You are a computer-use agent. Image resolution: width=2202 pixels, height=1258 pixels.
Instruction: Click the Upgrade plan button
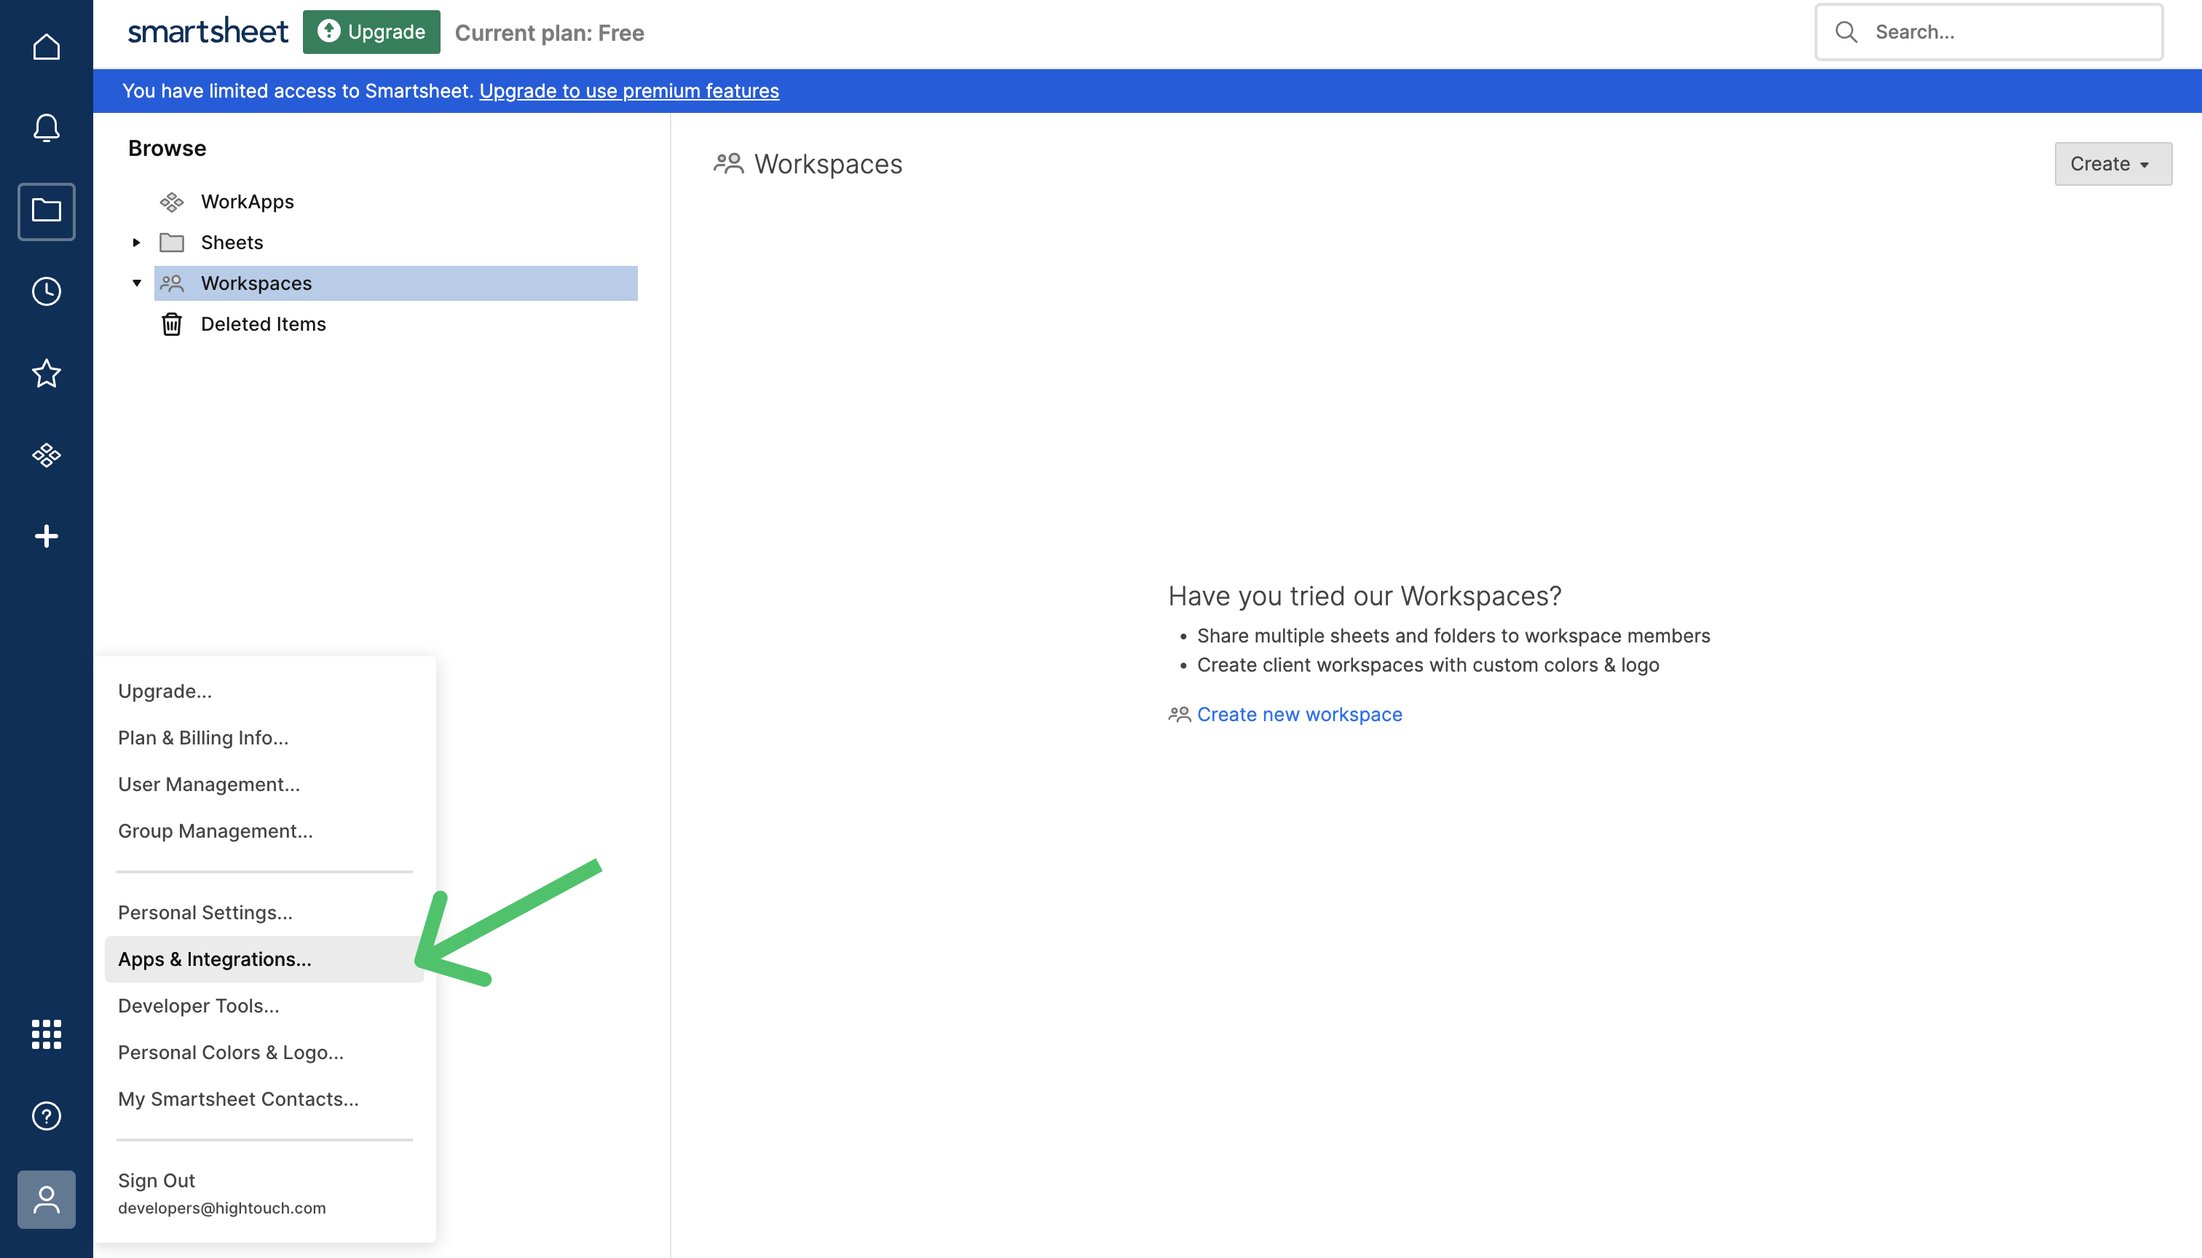tap(372, 32)
